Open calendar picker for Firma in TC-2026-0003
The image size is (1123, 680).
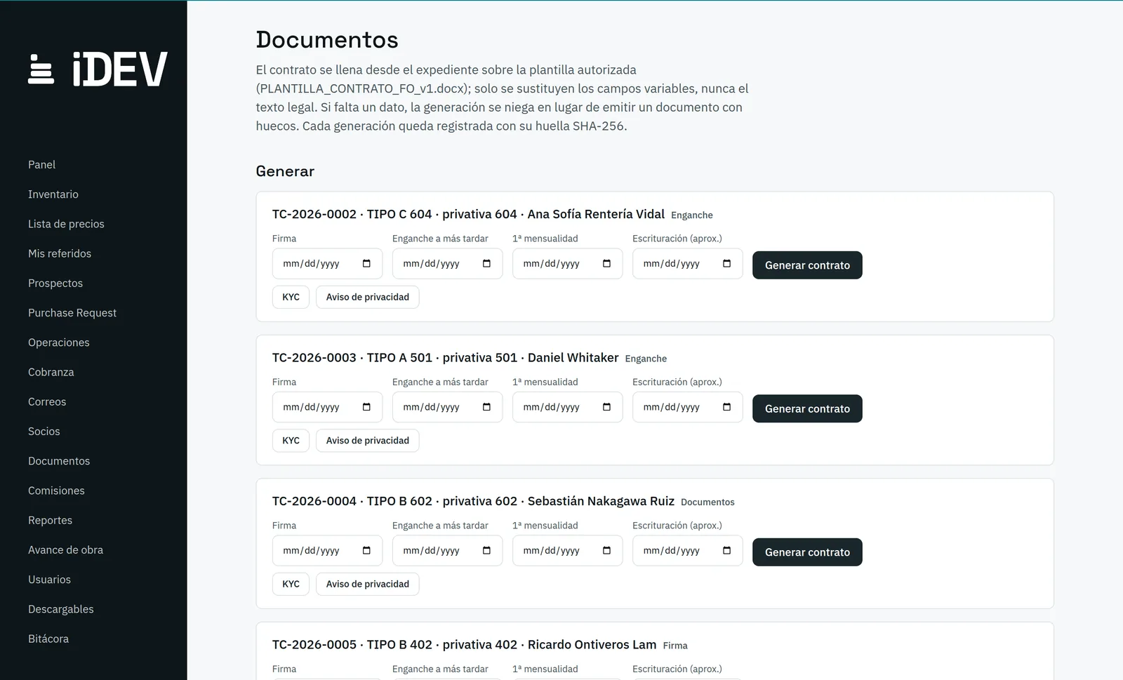(x=366, y=407)
